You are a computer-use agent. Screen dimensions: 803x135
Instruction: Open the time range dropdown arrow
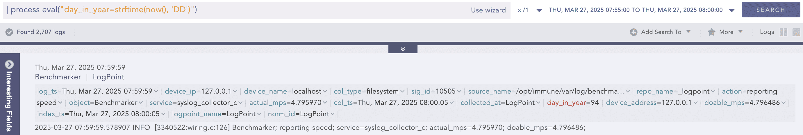[x=732, y=10]
